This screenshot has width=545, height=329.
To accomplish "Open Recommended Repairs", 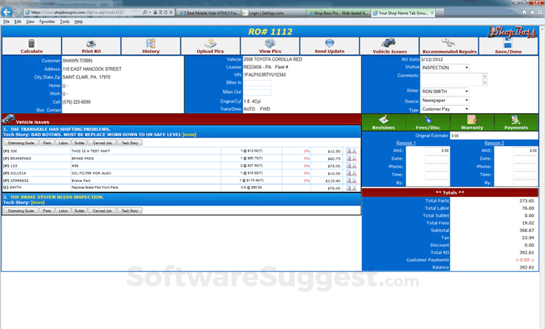I will pyautogui.click(x=449, y=46).
